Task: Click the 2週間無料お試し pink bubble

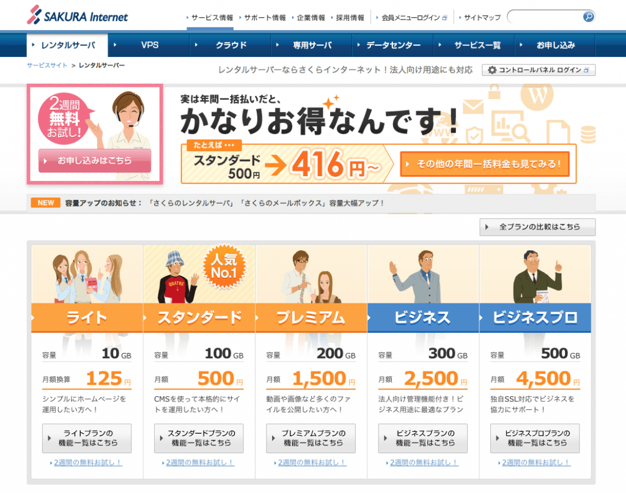Action: click(x=65, y=119)
